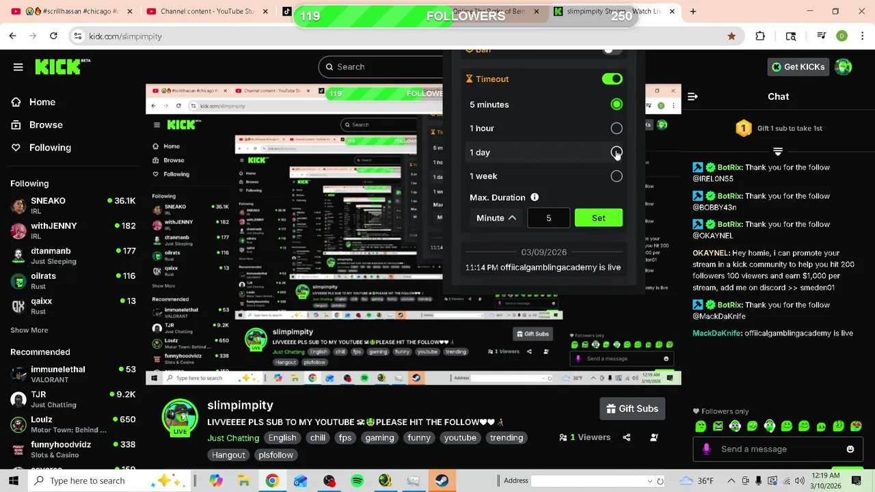
Task: Collapse the chat panel with arrow icon
Action: pyautogui.click(x=692, y=96)
